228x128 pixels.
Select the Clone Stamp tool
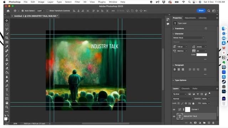7,59
